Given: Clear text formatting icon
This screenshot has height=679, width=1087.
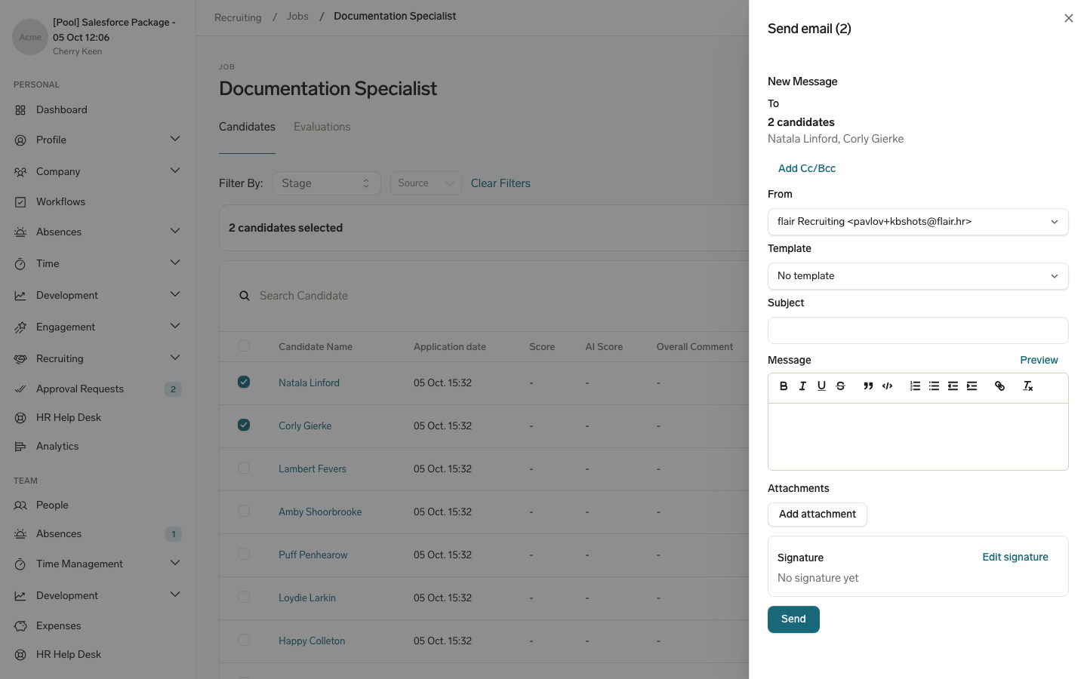Looking at the screenshot, I should click(1027, 386).
